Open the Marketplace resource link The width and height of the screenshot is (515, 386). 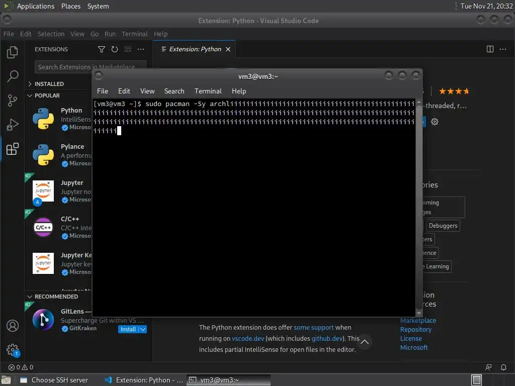click(x=418, y=320)
